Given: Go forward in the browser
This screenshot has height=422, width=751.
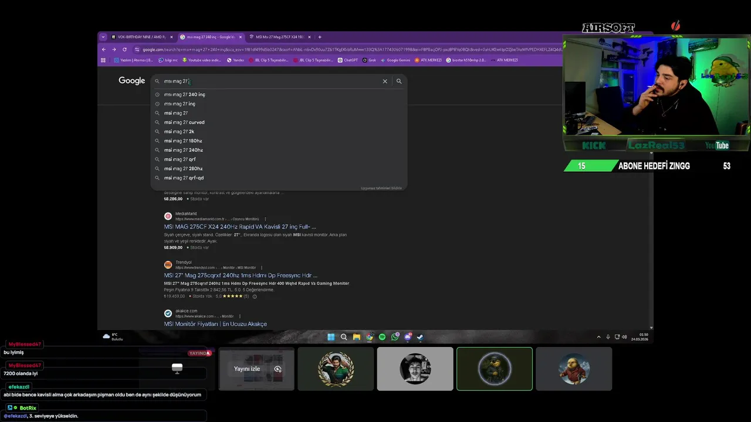Looking at the screenshot, I should pyautogui.click(x=114, y=49).
